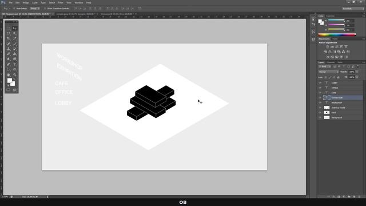Image resolution: width=366 pixels, height=206 pixels.
Task: Switch to the Paths tab
Action: (x=340, y=62)
